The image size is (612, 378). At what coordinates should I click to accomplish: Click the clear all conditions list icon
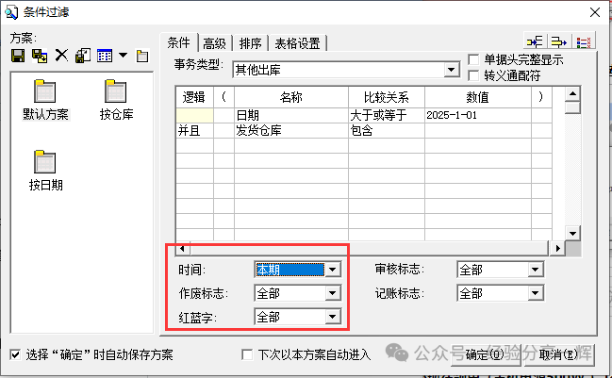584,42
